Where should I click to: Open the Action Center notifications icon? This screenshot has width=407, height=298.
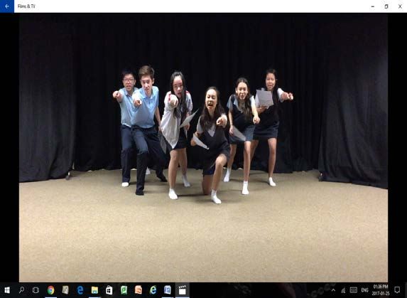[397, 290]
